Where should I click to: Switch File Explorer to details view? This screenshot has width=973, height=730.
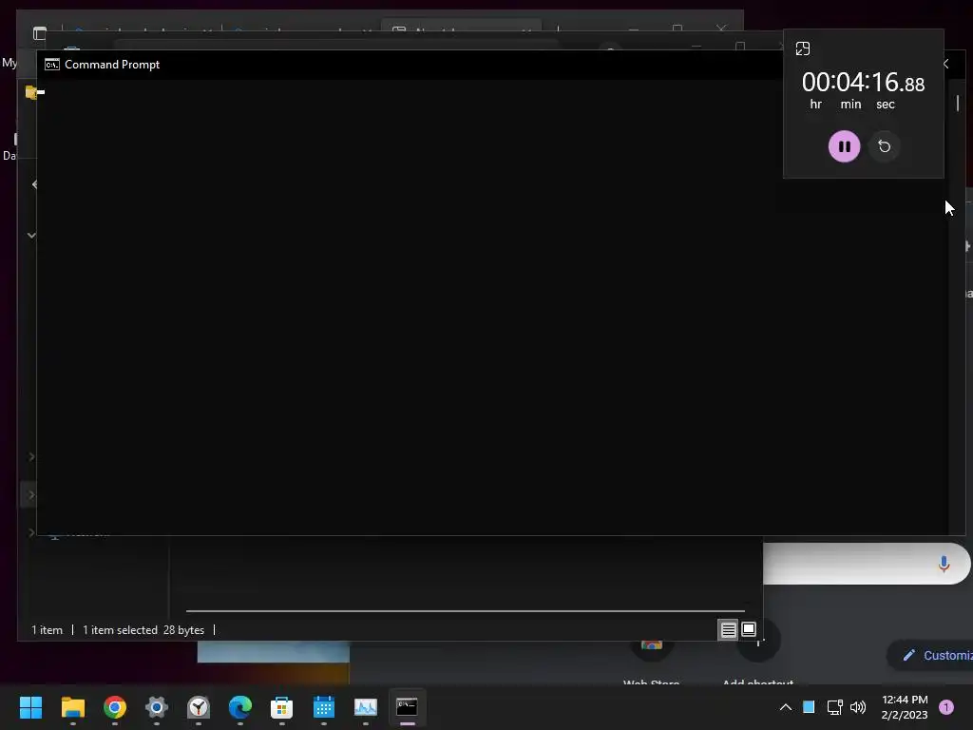pyautogui.click(x=728, y=630)
